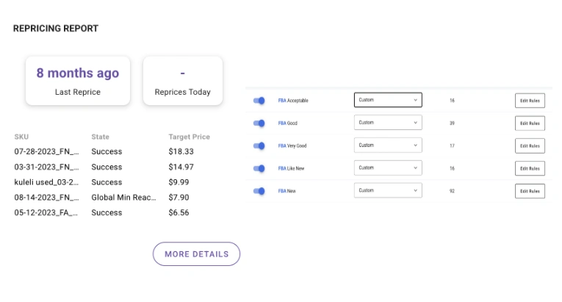562x302 pixels.
Task: Select SKU 05-12-2023_FA_... row
Action: 112,212
